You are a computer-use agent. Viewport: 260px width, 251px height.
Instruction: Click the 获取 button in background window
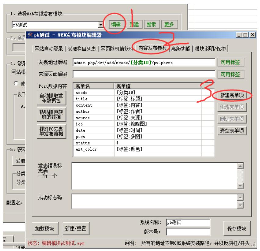(19, 161)
